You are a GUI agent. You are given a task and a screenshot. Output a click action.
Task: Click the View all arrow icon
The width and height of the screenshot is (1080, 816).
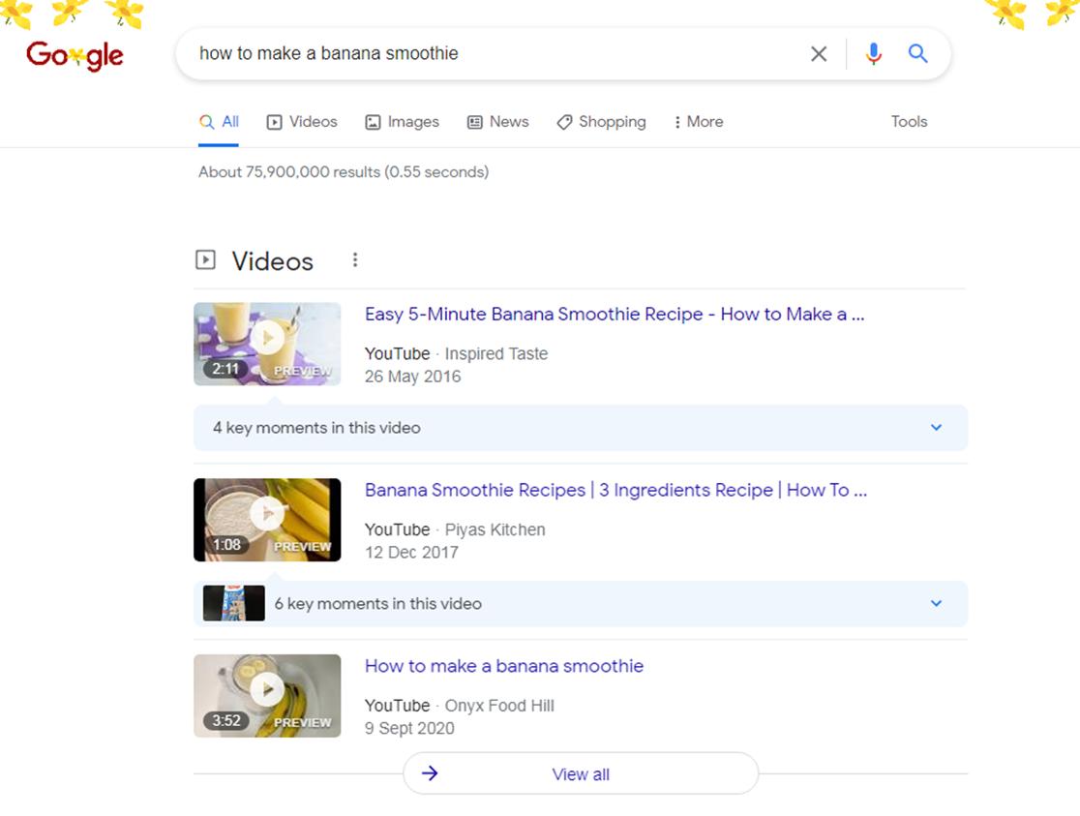click(430, 773)
